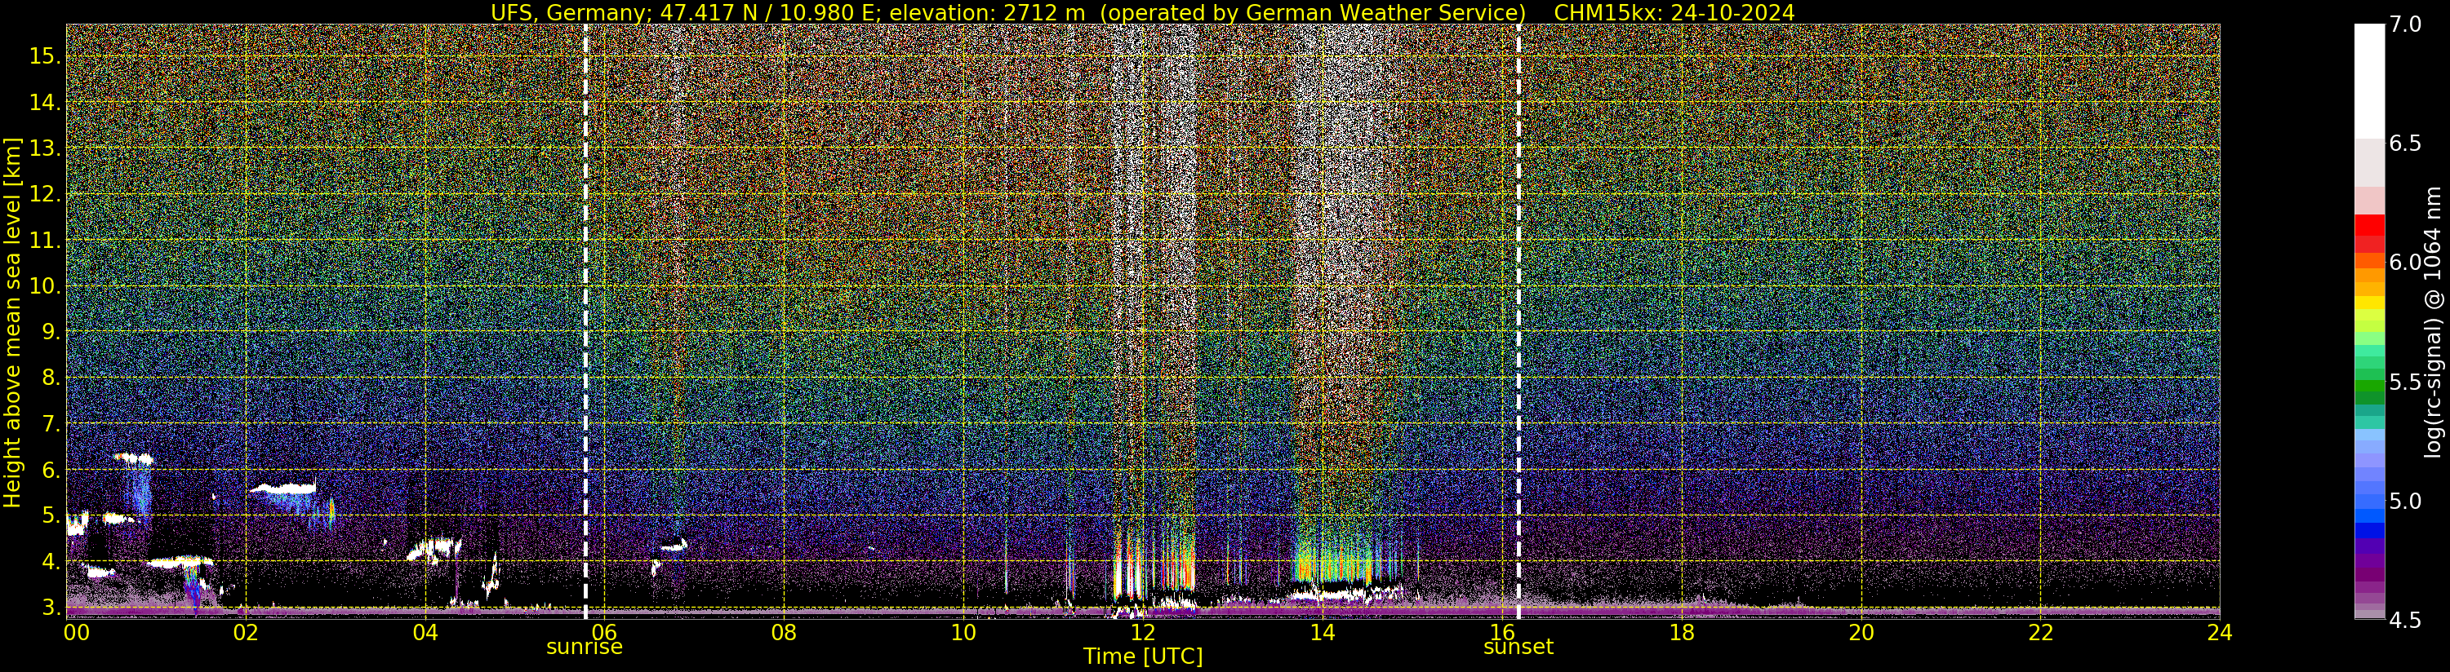This screenshot has height=672, width=2450.
Task: Click the '9.' height tick label
Action: [x=51, y=332]
